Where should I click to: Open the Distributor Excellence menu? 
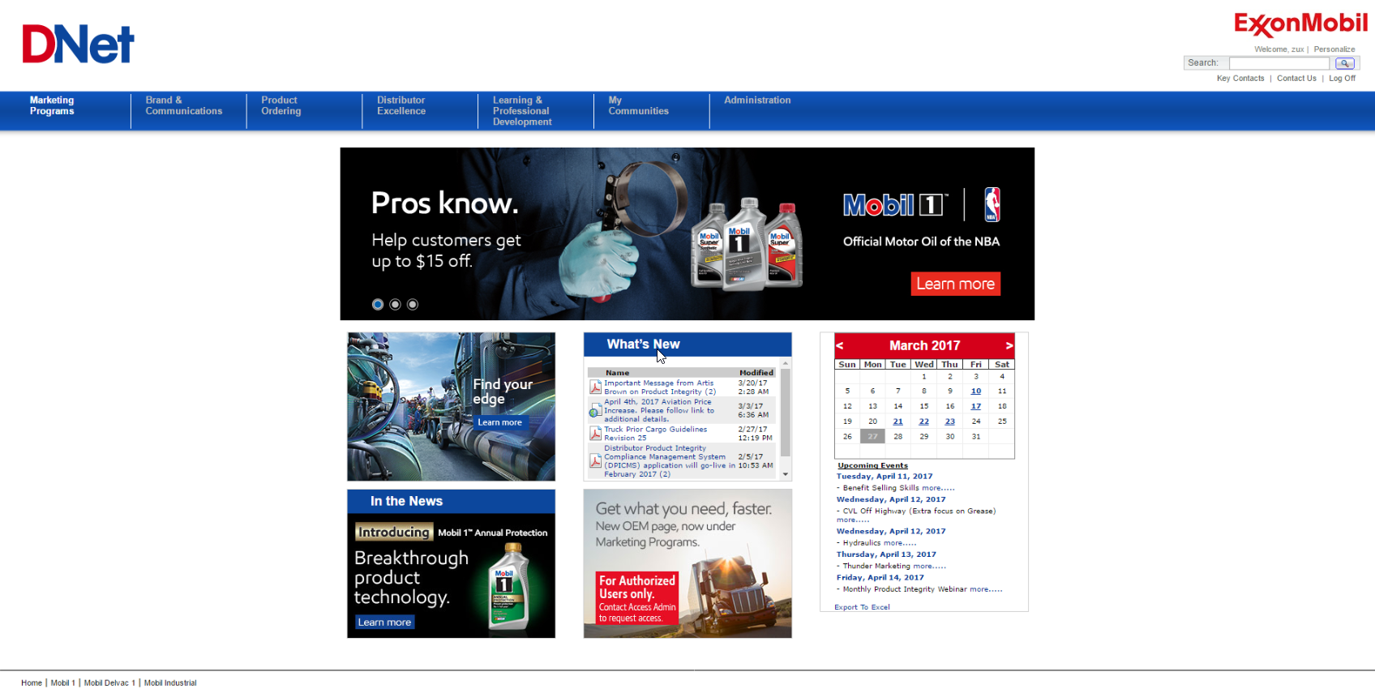(x=401, y=106)
